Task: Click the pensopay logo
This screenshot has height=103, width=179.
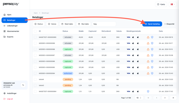Action: (x=11, y=4)
